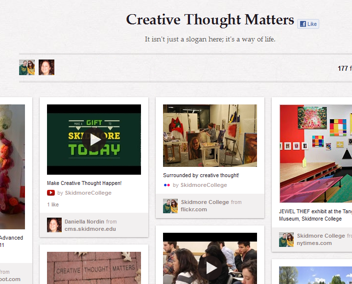The width and height of the screenshot is (352, 284).
Task: Click the YouTube icon under Make Creative Thought Happen
Action: point(51,193)
